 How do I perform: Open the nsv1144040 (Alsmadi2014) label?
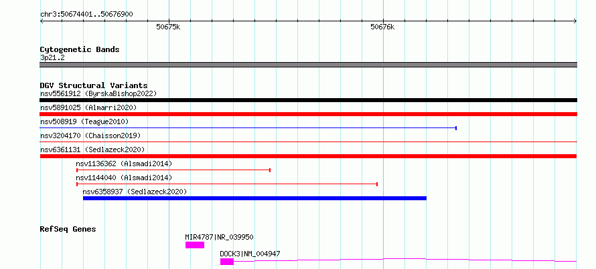124,178
